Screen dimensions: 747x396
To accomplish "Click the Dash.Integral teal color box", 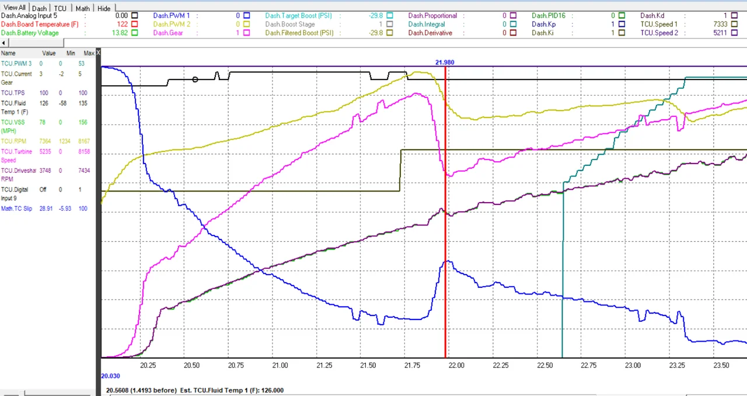I will 513,25.
